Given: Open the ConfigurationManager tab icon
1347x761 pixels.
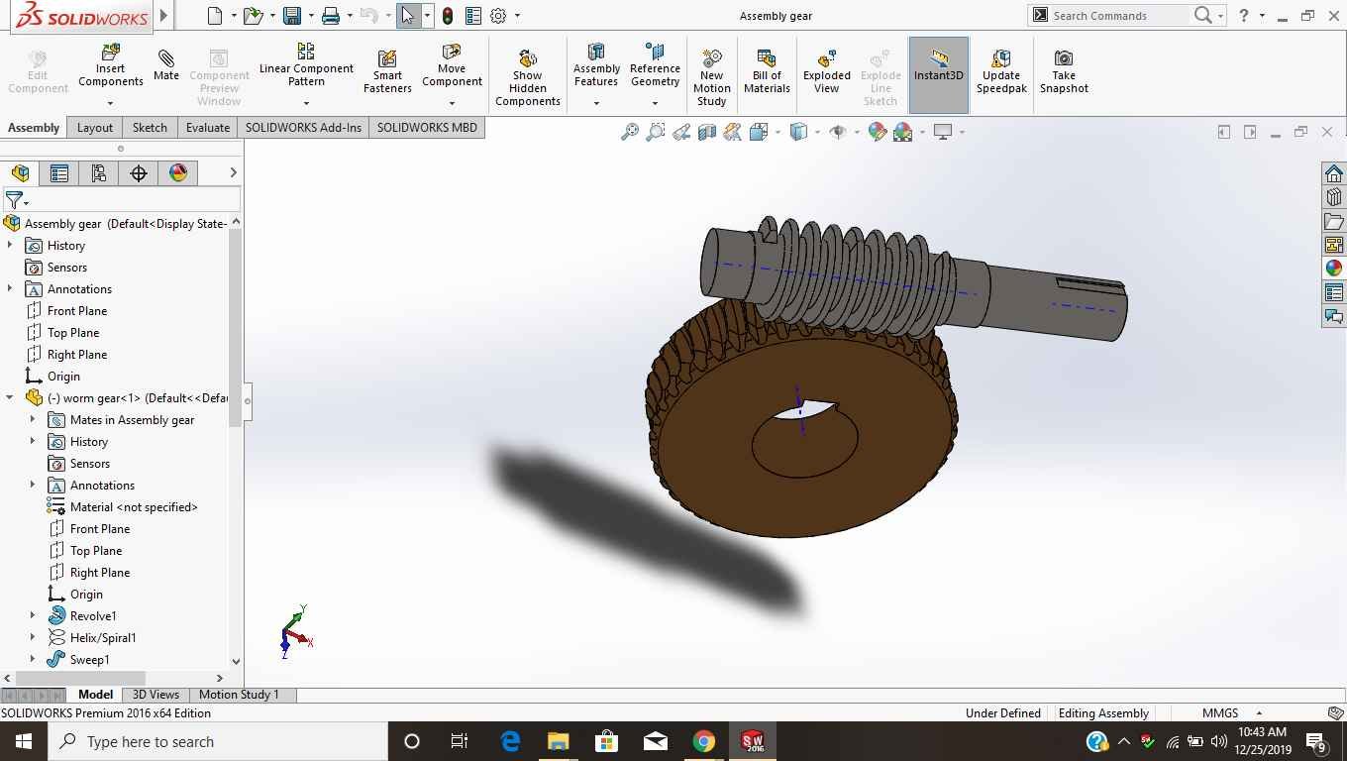Looking at the screenshot, I should 99,173.
